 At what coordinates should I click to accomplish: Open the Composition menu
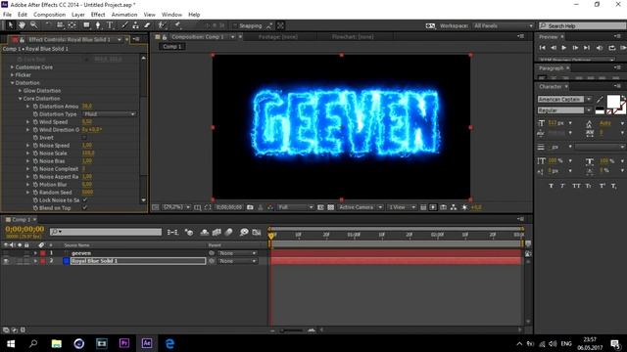coord(49,15)
